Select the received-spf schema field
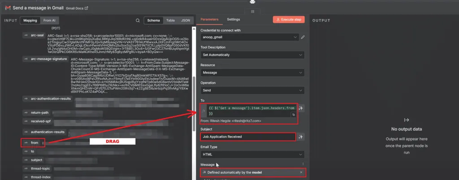The image size is (459, 180). (37, 121)
